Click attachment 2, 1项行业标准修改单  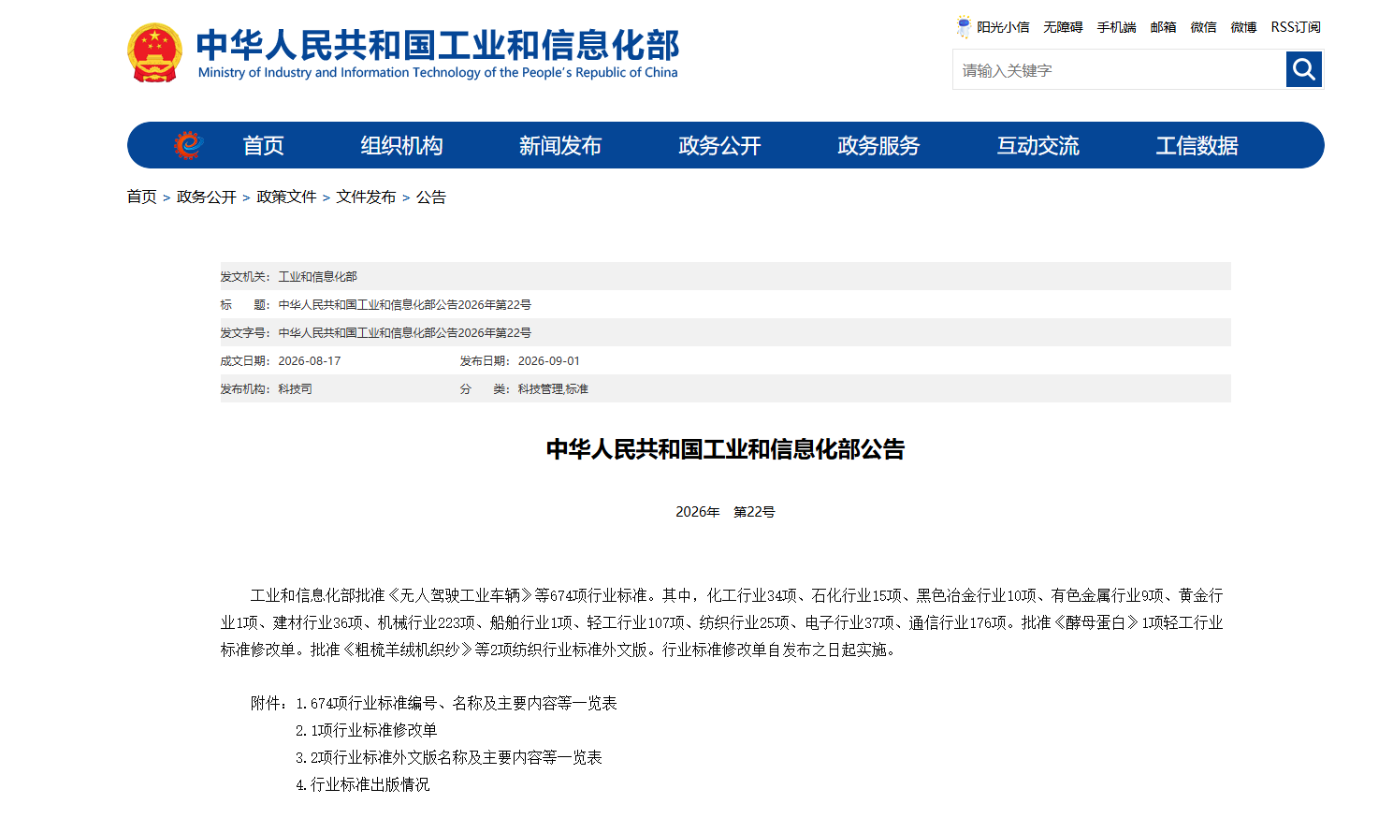pos(367,730)
